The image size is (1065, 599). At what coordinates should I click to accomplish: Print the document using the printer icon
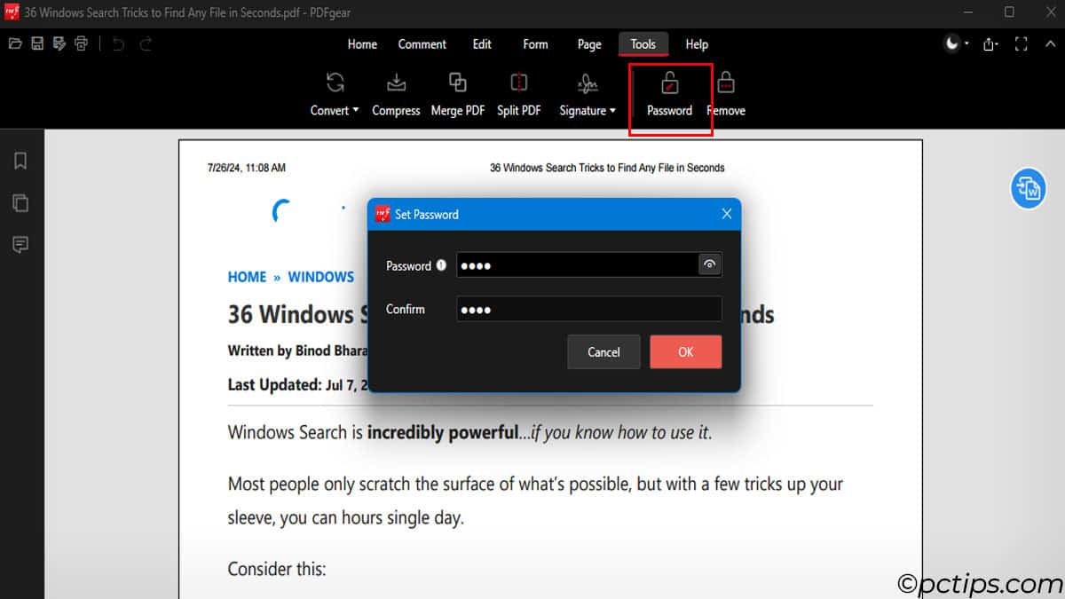pyautogui.click(x=82, y=43)
